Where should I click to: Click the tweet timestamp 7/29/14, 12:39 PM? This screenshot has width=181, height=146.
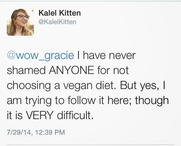(36, 132)
